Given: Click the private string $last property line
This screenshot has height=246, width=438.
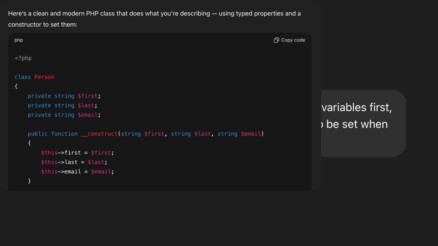Looking at the screenshot, I should click(x=62, y=105).
